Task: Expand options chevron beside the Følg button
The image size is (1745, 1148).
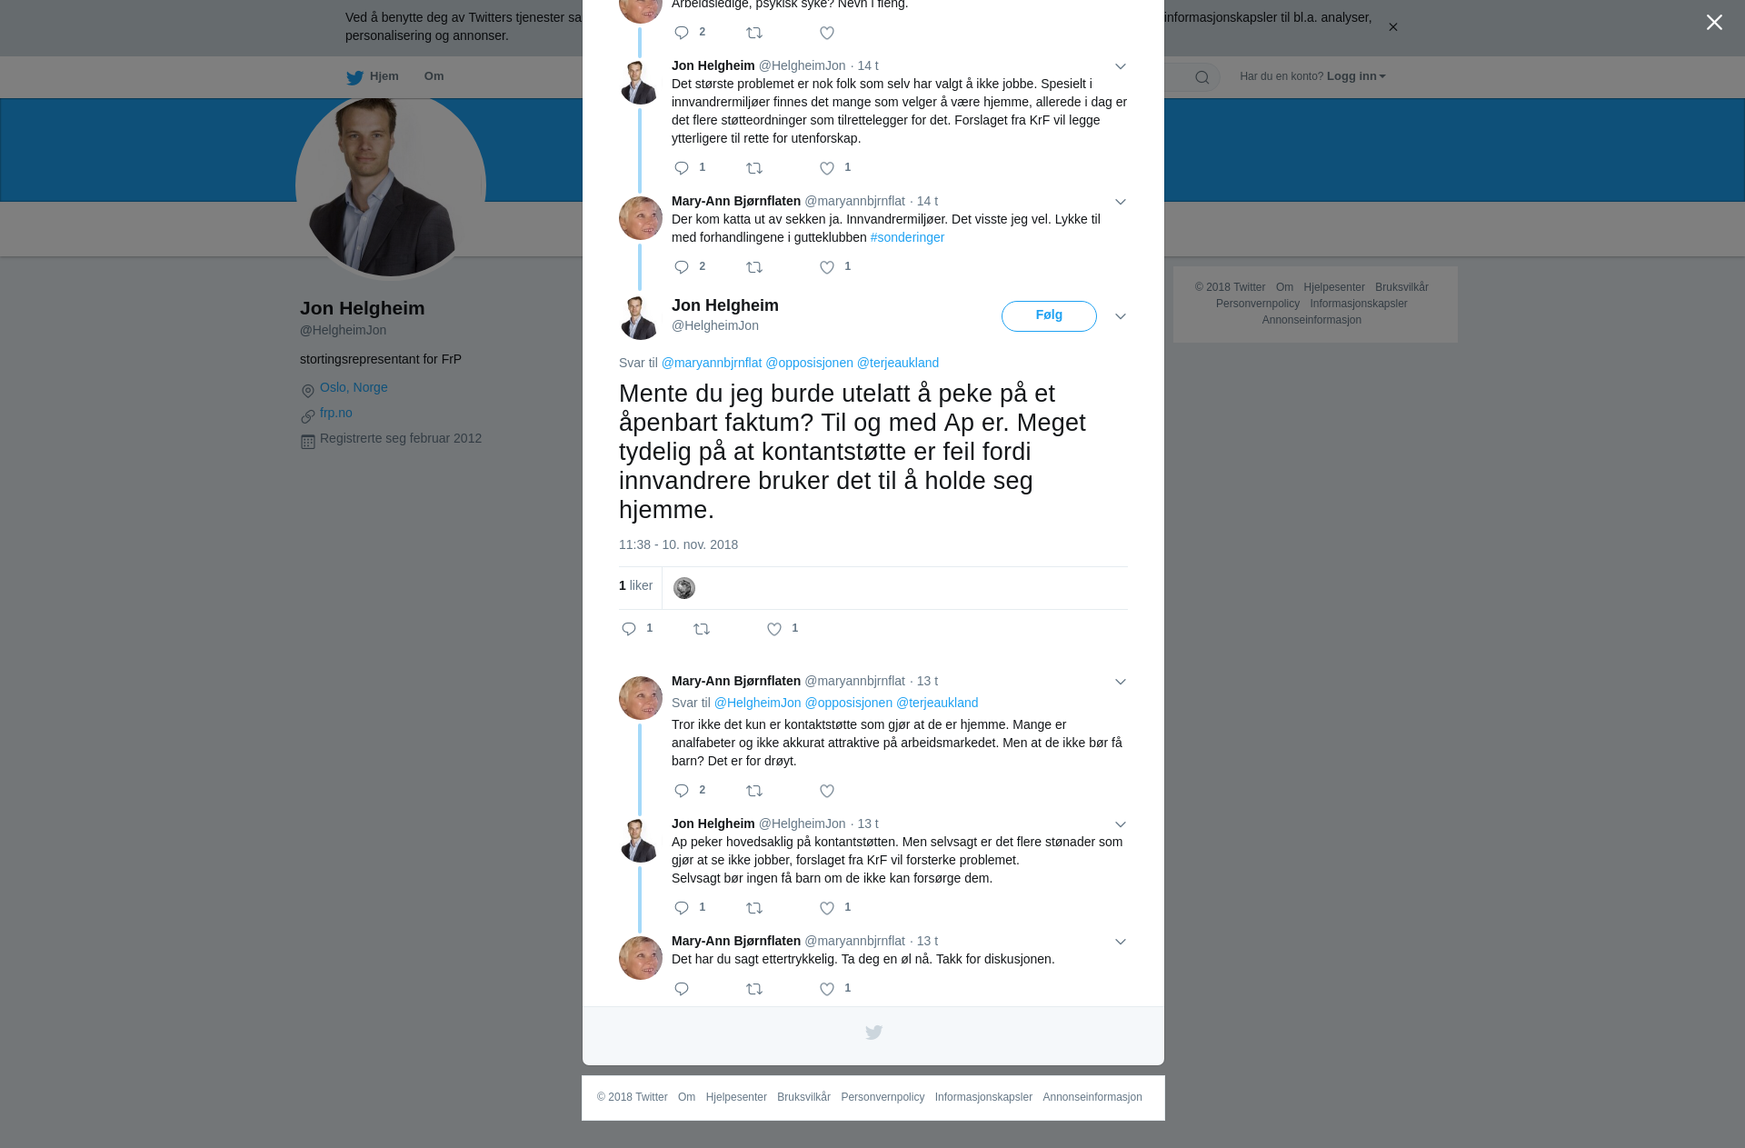Action: (x=1121, y=316)
